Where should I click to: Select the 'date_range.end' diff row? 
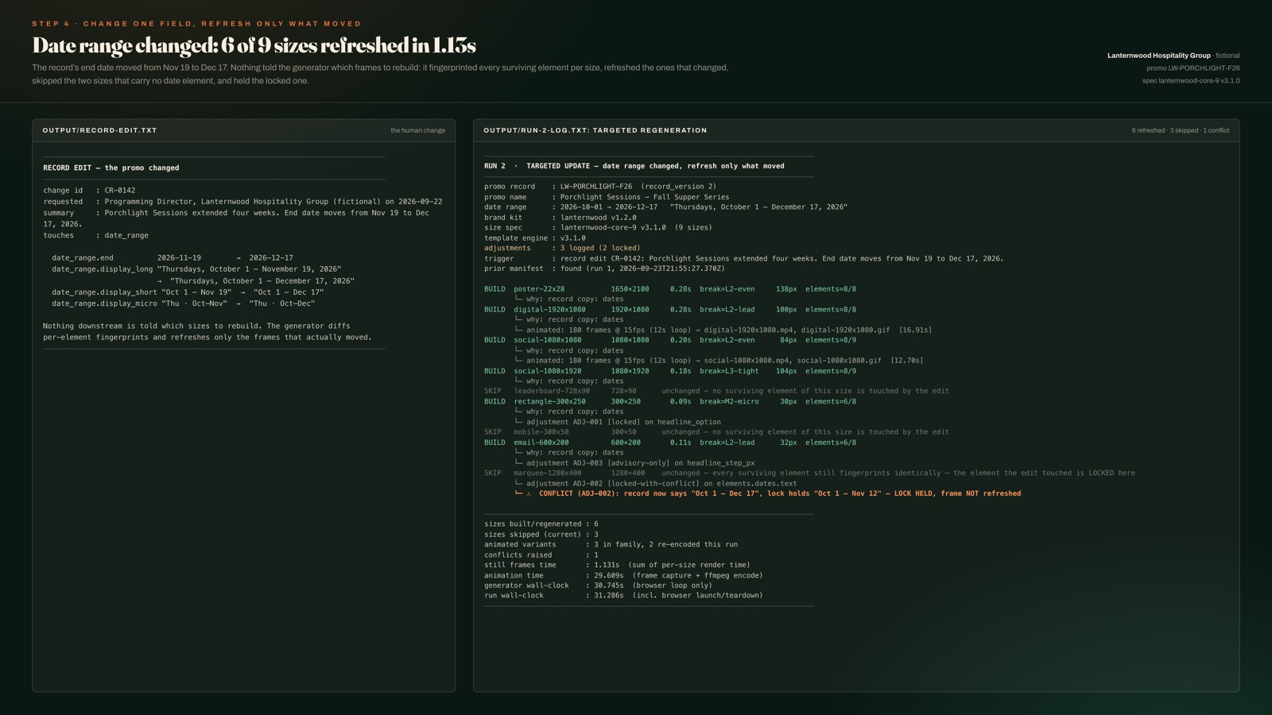tap(173, 258)
